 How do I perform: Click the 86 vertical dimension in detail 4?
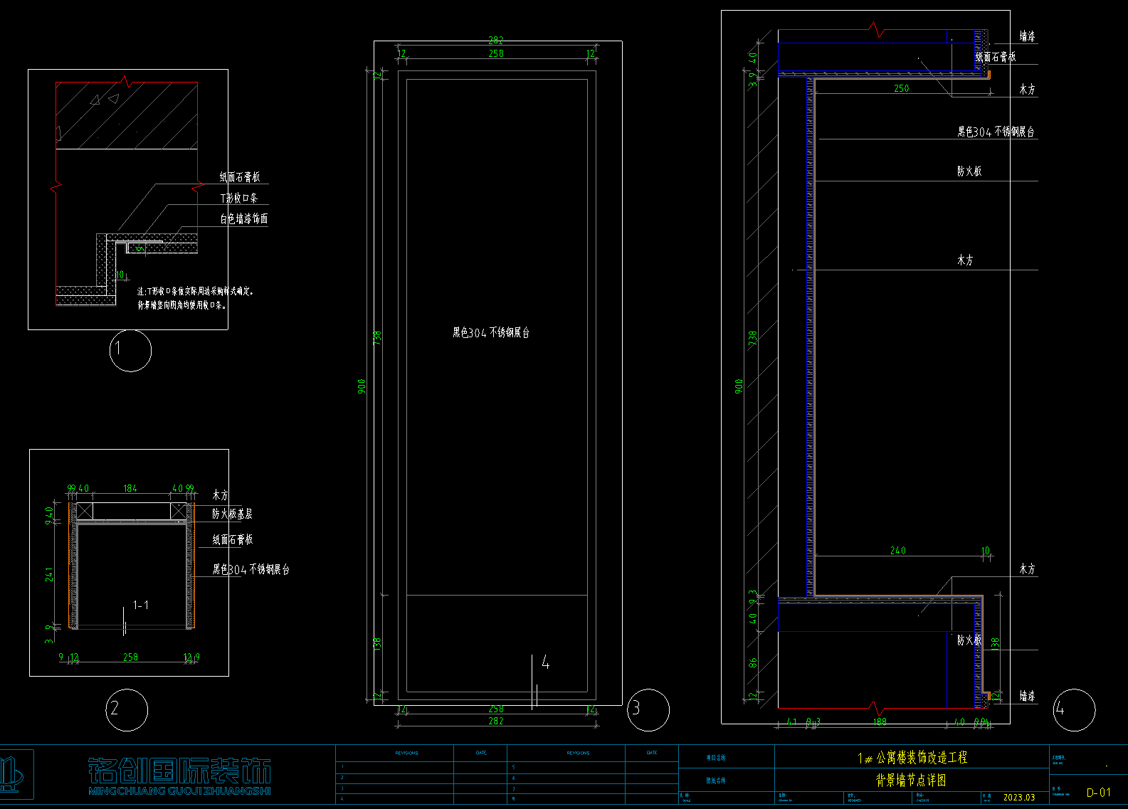[753, 662]
